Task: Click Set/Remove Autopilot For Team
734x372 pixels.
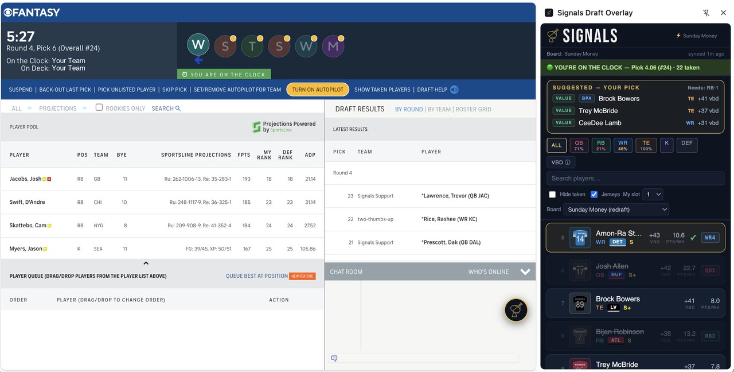Action: coord(237,90)
